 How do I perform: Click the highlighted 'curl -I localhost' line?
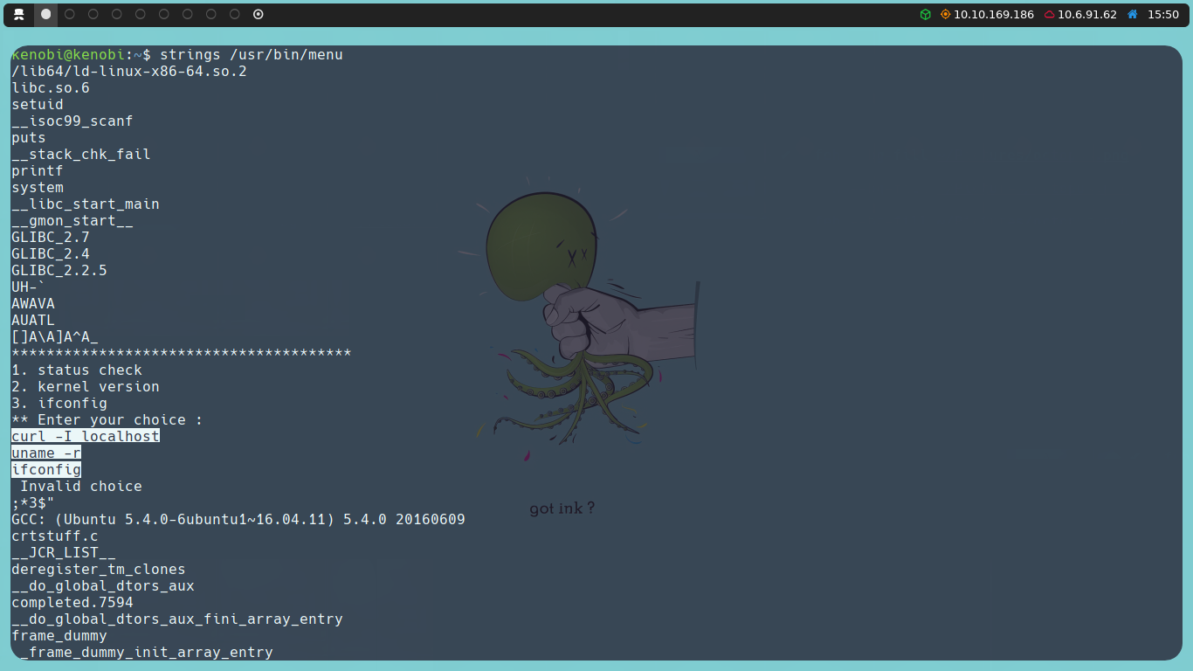pos(86,436)
